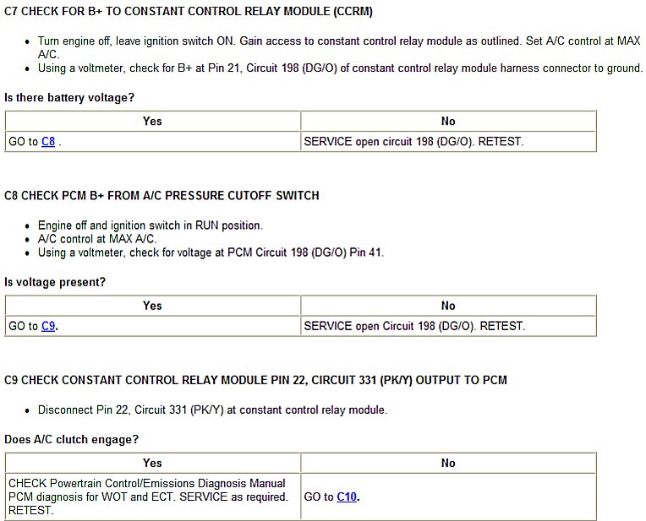Image resolution: width=646 pixels, height=521 pixels.
Task: Click the No header under A/C clutch question
Action: (x=448, y=463)
